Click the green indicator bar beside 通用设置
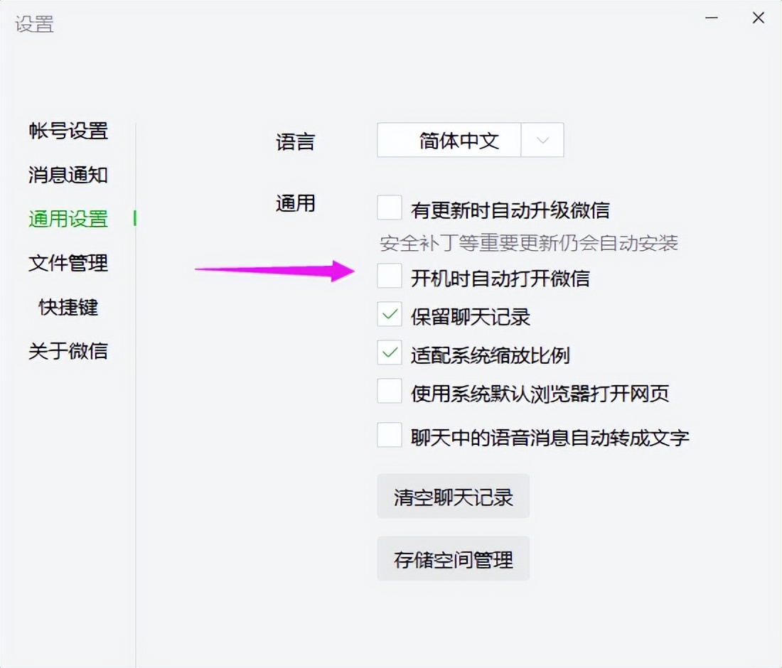Image resolution: width=782 pixels, height=668 pixels. pos(134,220)
